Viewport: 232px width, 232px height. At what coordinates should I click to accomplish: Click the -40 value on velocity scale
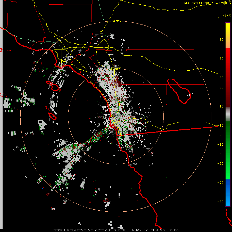pos(220,154)
